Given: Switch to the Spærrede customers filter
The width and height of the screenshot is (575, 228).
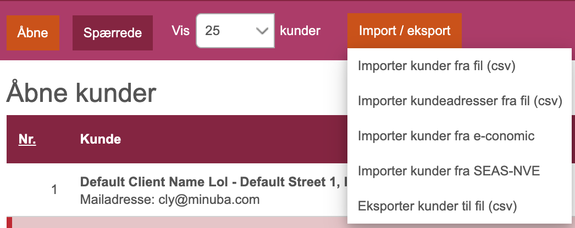Looking at the screenshot, I should pos(113,33).
